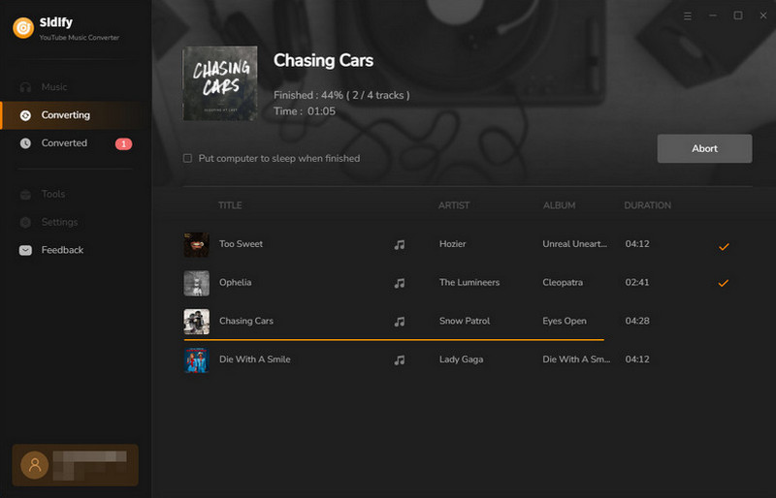This screenshot has width=776, height=498.
Task: Open the hamburger menu at top right
Action: coord(688,16)
